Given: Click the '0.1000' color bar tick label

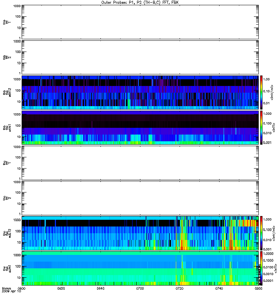Looking at the screenshot, I should [x=268, y=261].
